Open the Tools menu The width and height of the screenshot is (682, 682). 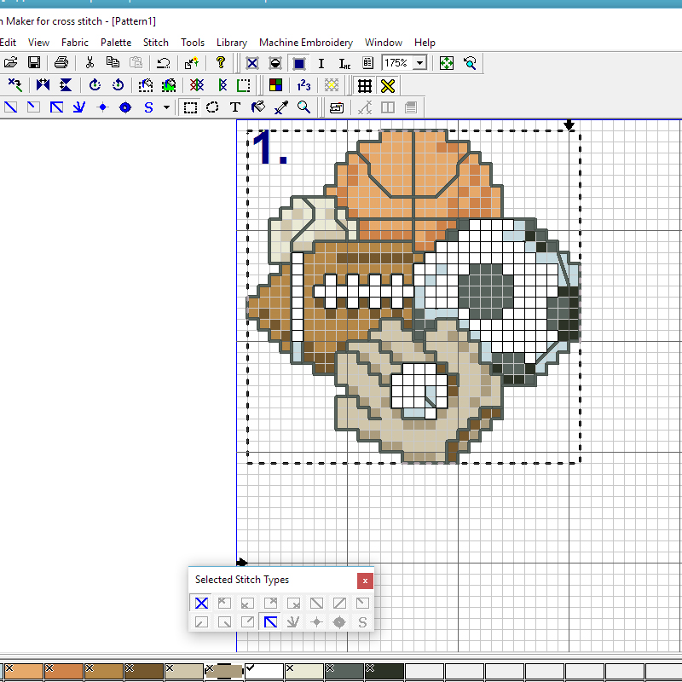pyautogui.click(x=193, y=42)
